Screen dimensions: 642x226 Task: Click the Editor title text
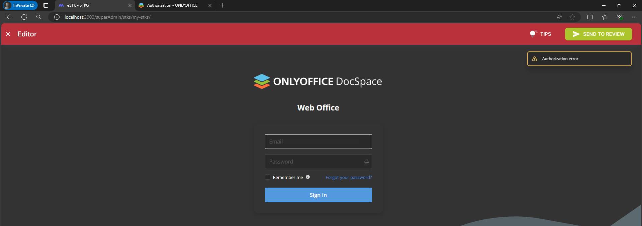[x=27, y=34]
